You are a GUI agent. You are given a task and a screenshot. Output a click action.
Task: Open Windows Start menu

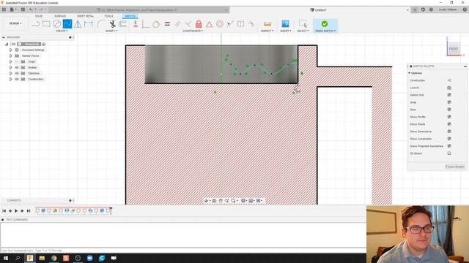pos(5,258)
